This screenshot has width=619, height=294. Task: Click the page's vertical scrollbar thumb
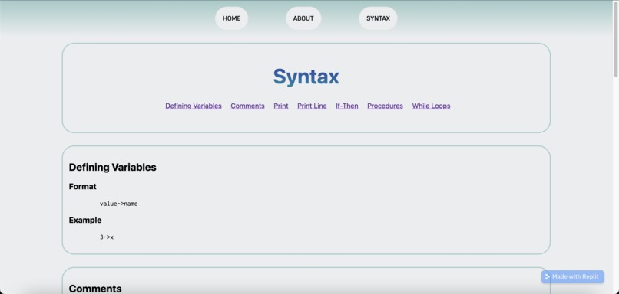click(x=616, y=39)
